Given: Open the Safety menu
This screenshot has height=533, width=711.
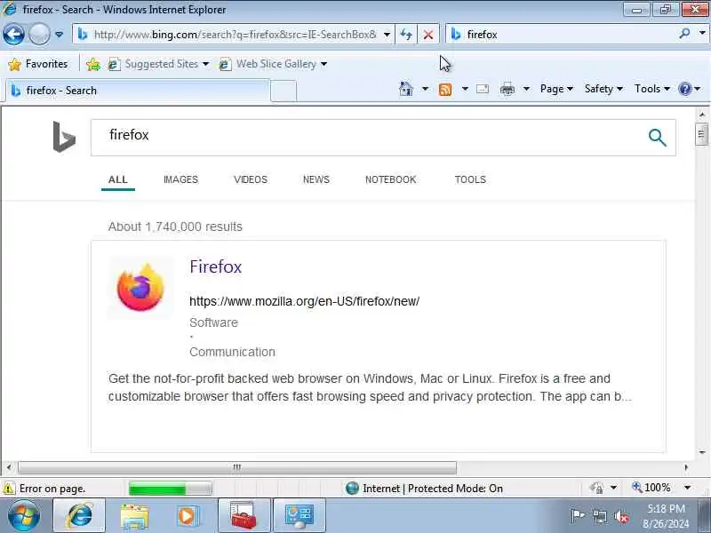Looking at the screenshot, I should coord(603,89).
